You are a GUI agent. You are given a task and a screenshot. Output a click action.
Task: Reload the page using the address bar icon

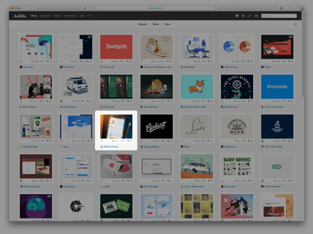[x=215, y=8]
